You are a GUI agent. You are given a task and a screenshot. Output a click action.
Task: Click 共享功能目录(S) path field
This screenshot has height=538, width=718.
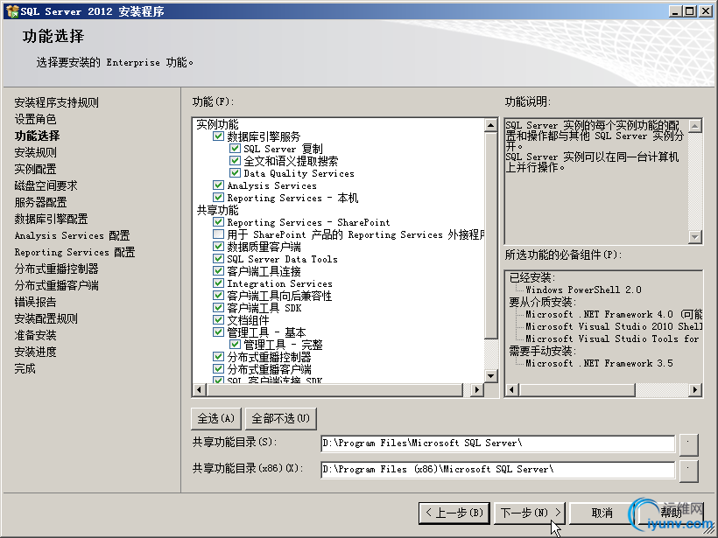[497, 444]
